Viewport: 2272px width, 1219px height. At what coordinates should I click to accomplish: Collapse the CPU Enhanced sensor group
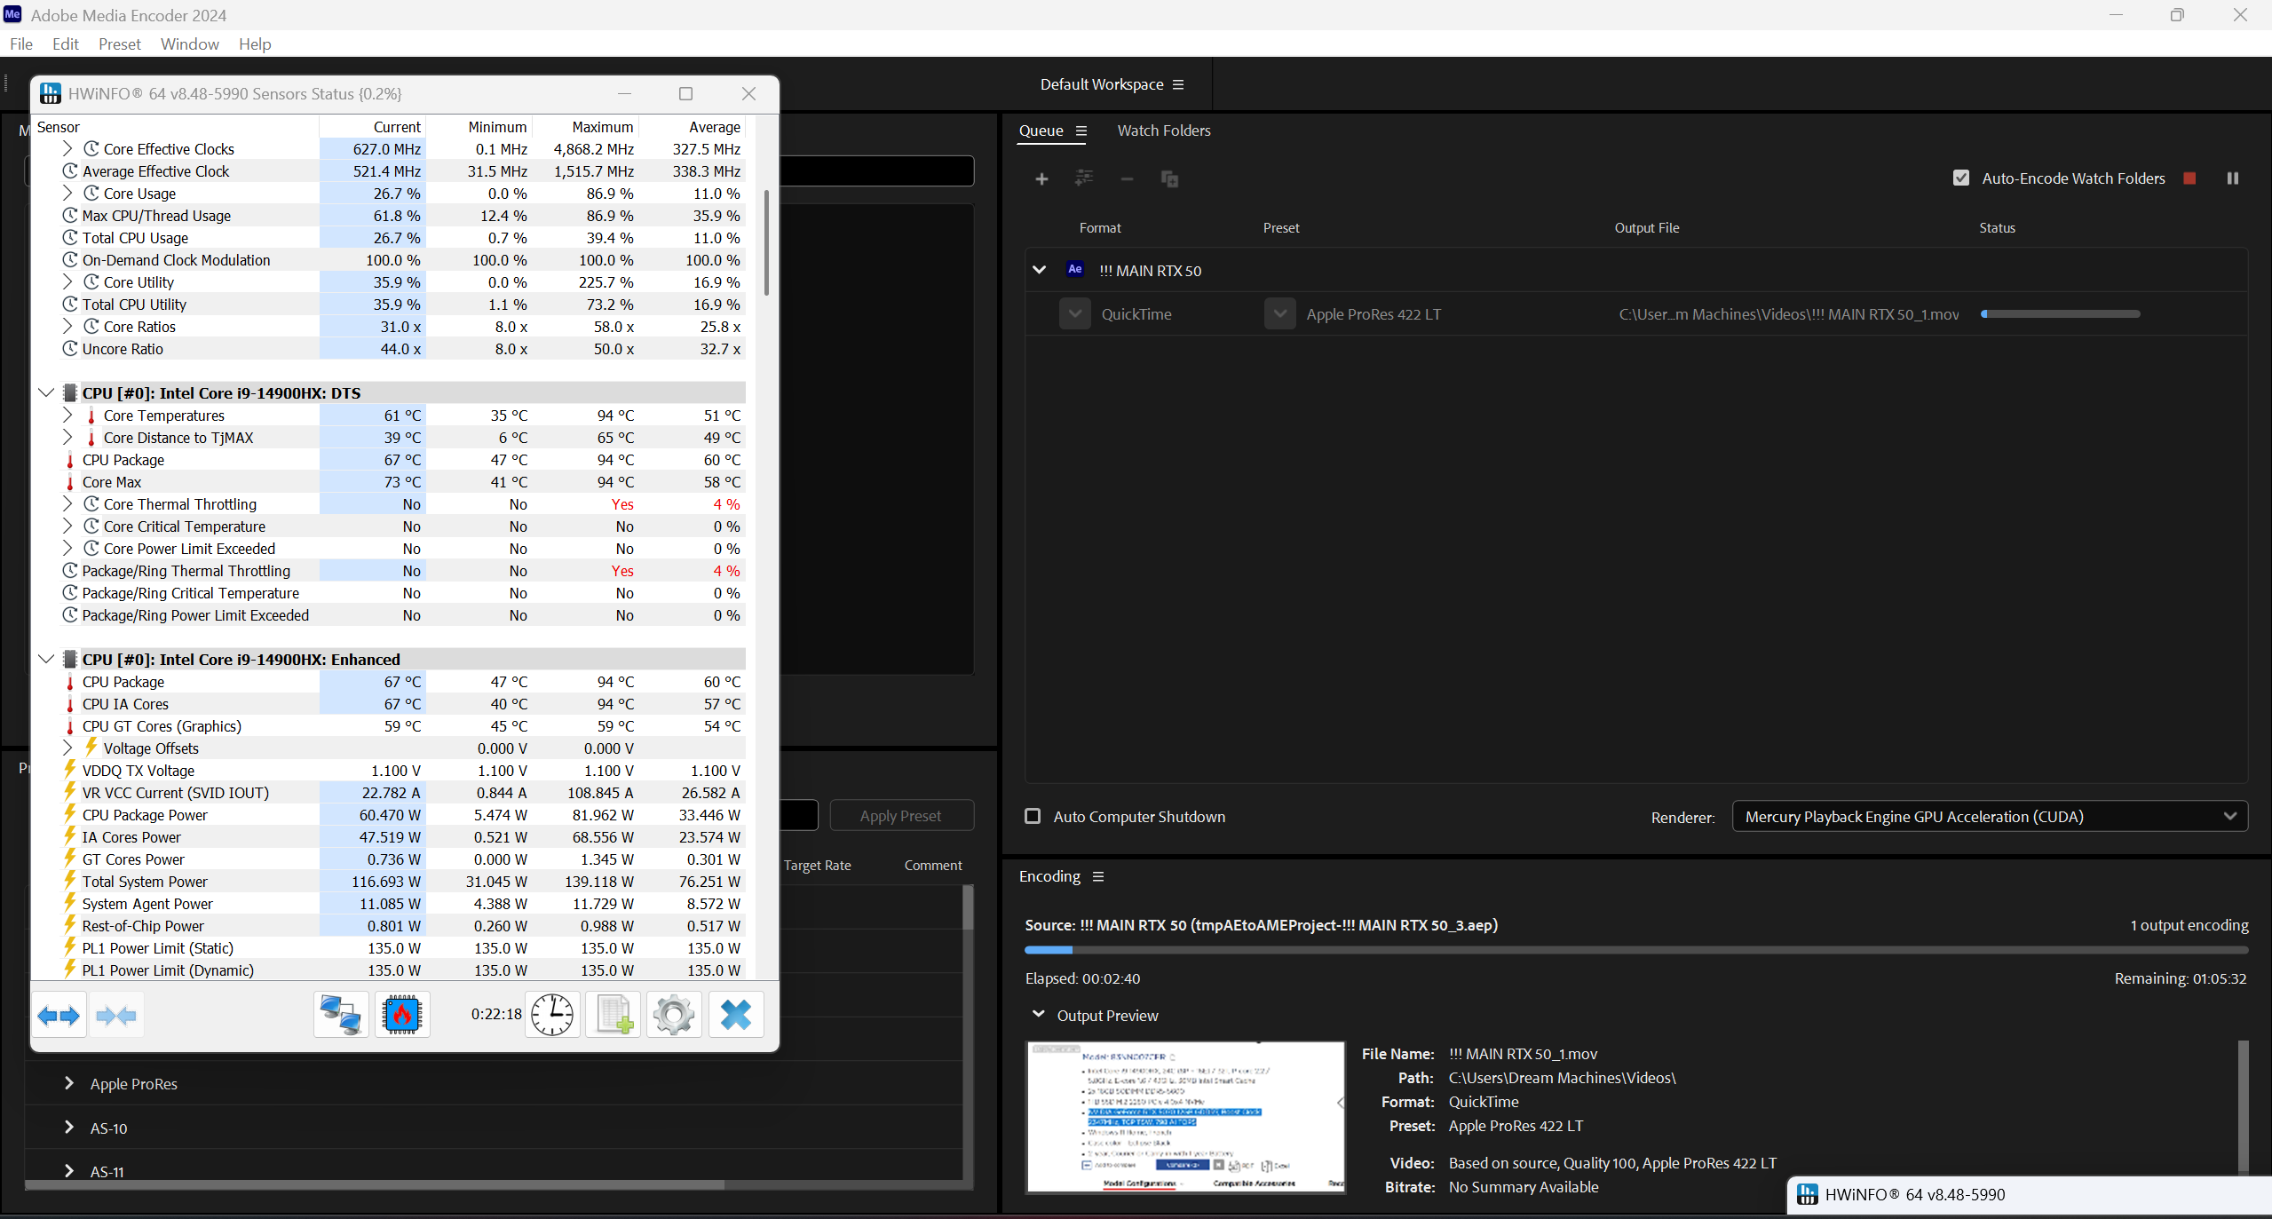coord(46,659)
